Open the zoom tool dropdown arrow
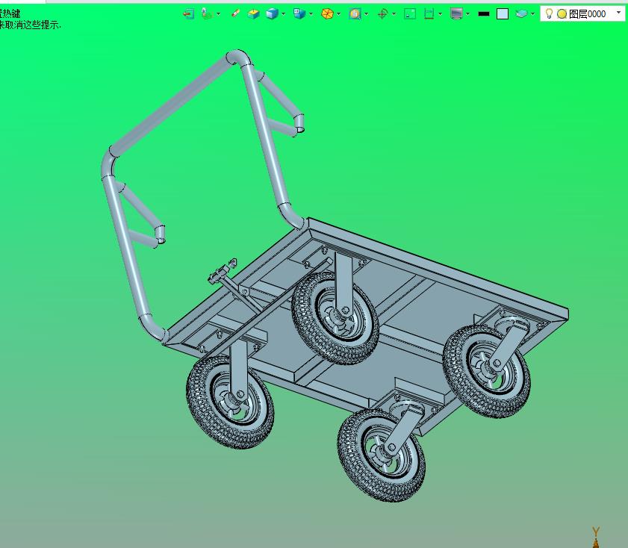The height and width of the screenshot is (548, 628). [367, 14]
